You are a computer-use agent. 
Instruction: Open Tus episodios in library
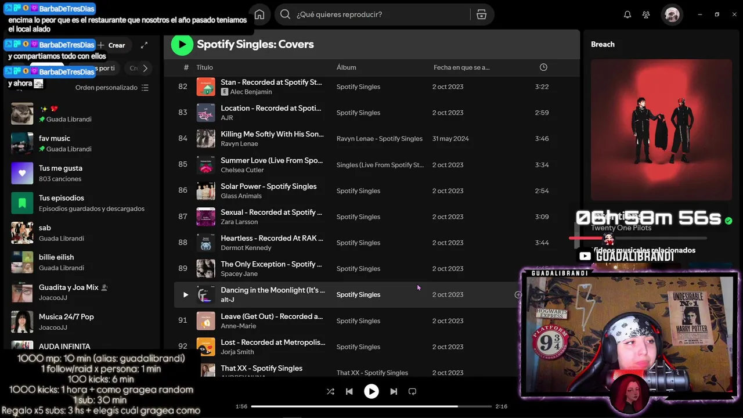tap(81, 203)
